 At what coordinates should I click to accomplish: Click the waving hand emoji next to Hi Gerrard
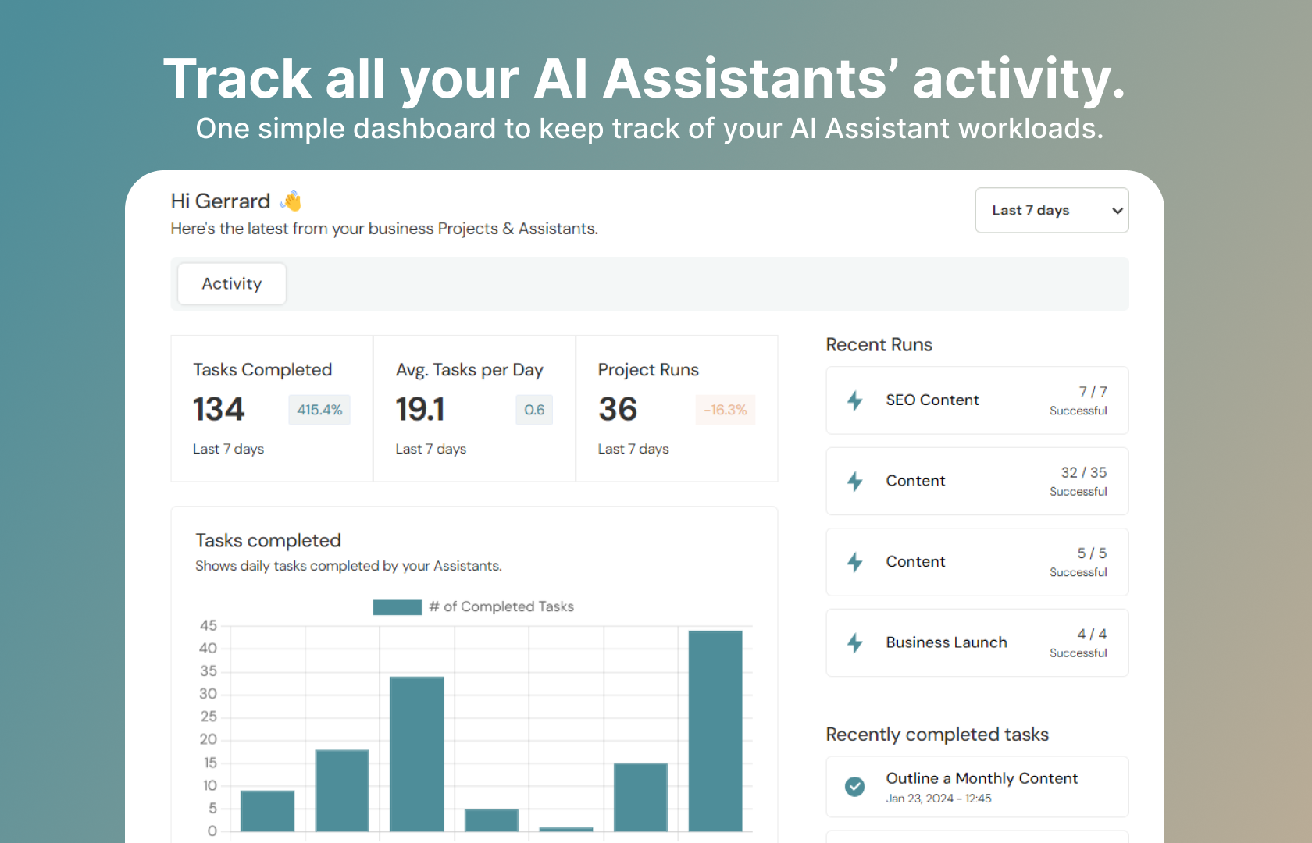[291, 201]
